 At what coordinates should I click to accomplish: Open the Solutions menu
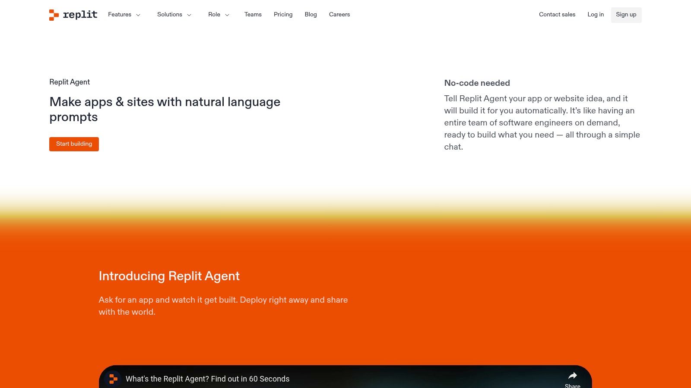[170, 15]
